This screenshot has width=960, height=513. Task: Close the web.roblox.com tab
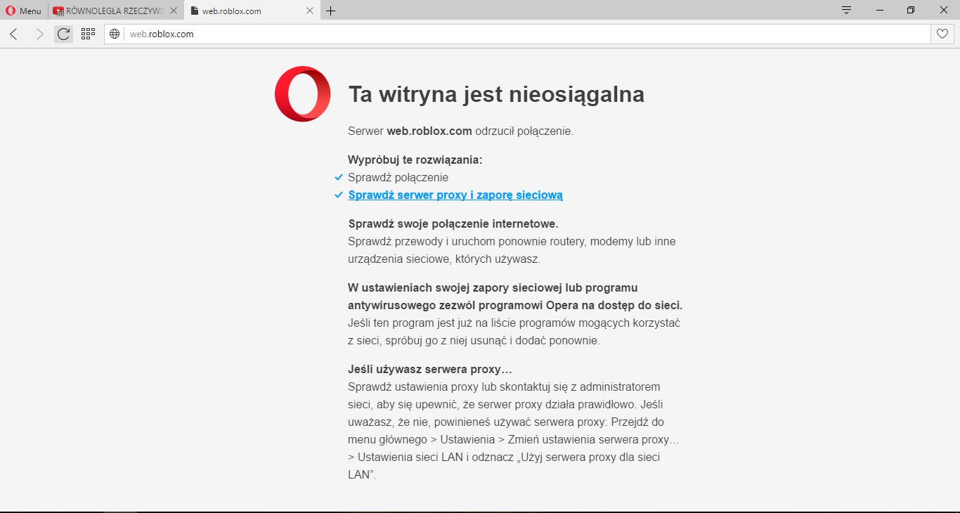[x=310, y=11]
